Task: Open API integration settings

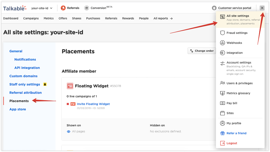Action: [27, 68]
